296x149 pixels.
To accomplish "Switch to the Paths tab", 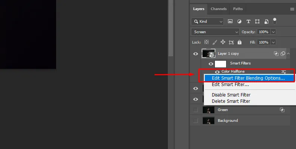I will coord(238,9).
